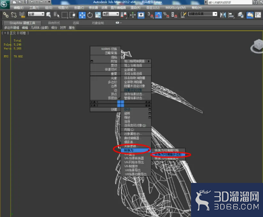Toggle the 3D Snaps magnet icon
Viewport: 263px width, 217px height.
tap(150, 15)
